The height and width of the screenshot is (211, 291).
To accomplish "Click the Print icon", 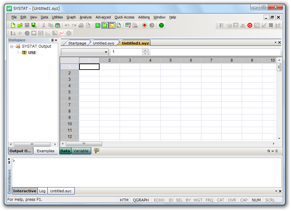I will click(x=81, y=25).
